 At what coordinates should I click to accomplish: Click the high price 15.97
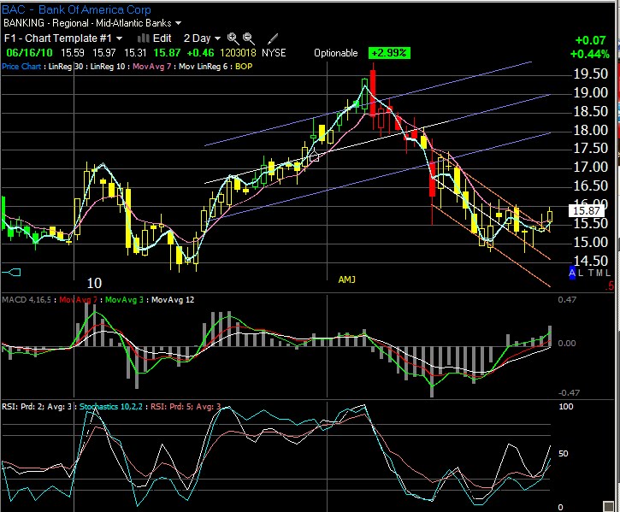104,53
